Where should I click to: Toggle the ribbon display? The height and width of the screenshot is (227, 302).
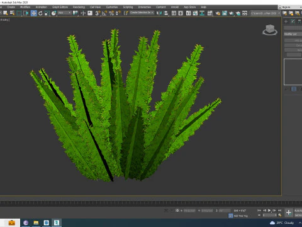coord(188,13)
